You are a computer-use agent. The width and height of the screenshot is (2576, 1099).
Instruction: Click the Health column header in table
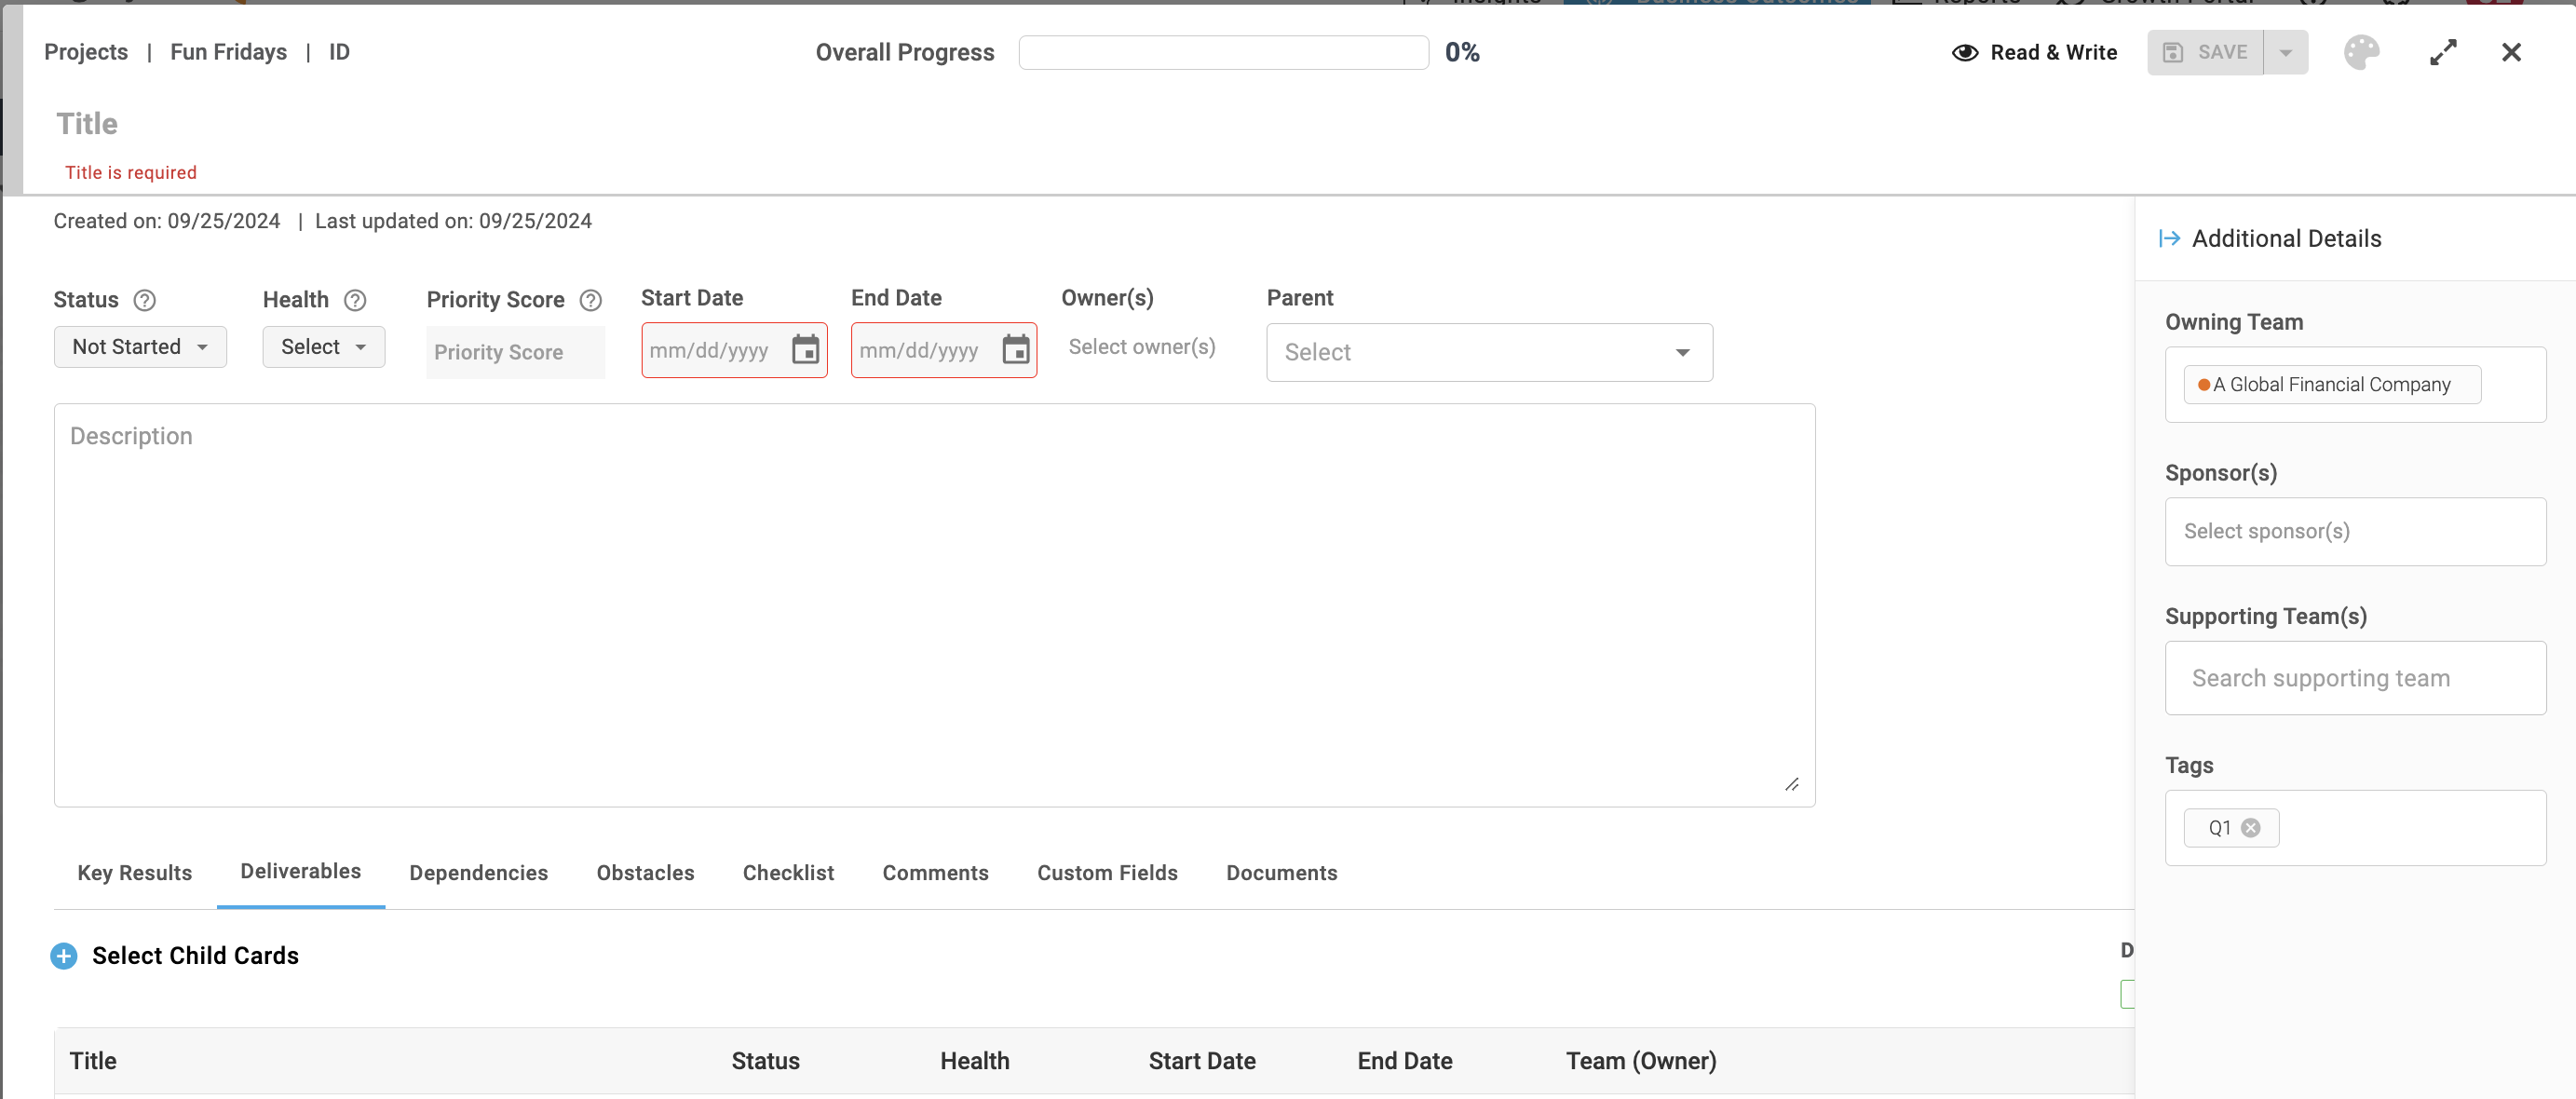tap(974, 1060)
